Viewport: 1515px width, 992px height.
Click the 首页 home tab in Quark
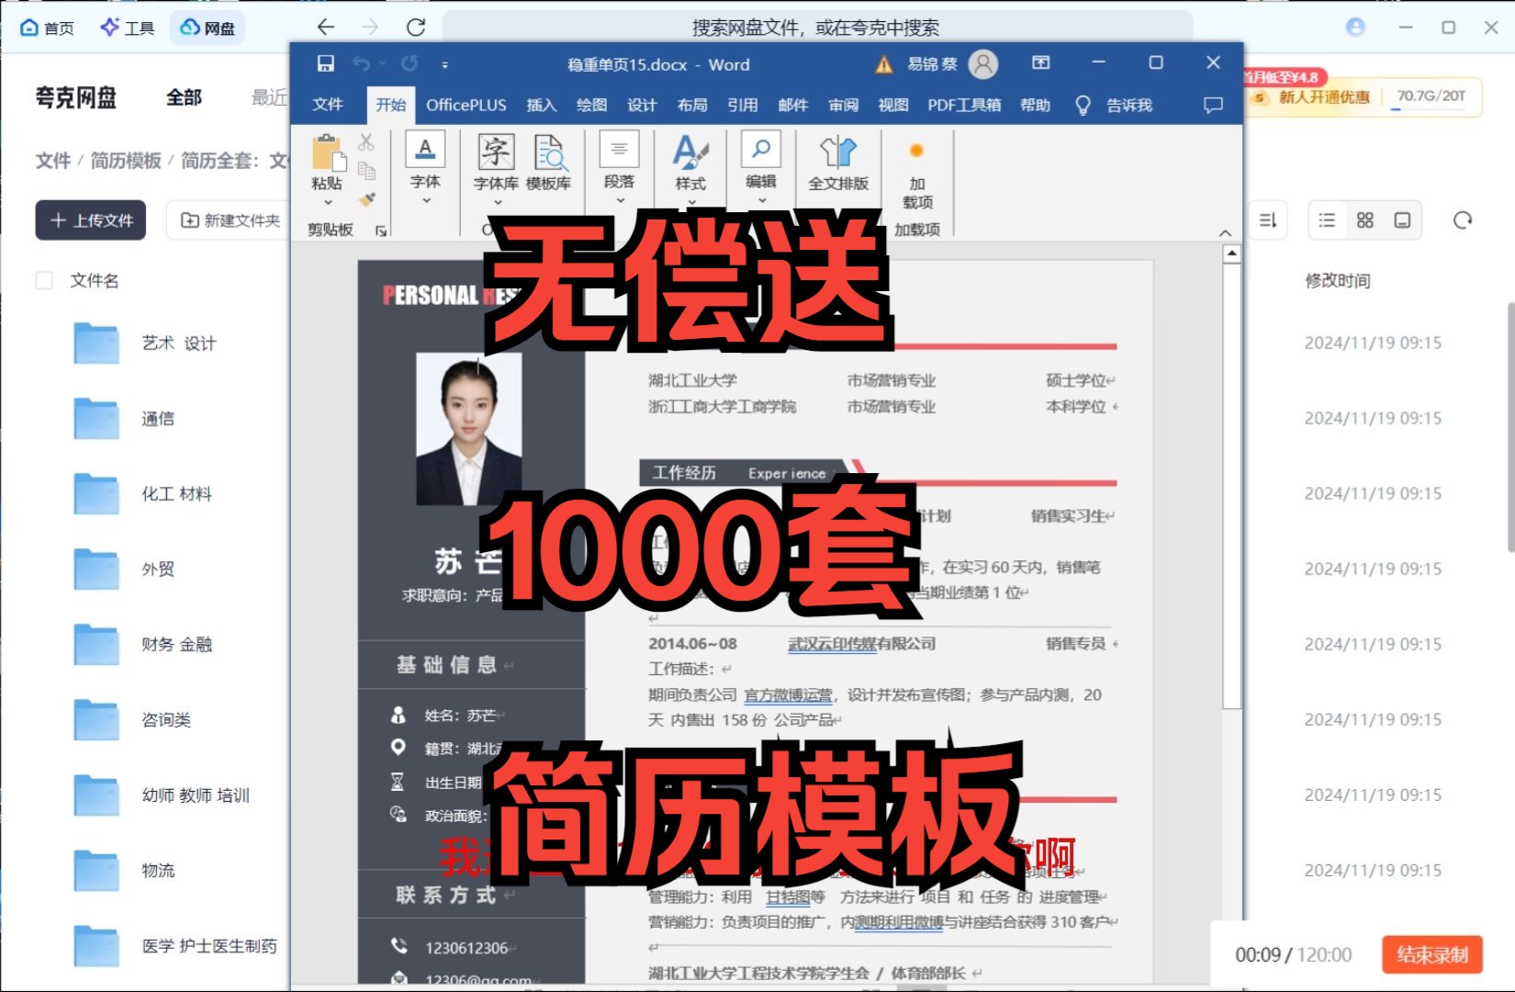[x=48, y=28]
